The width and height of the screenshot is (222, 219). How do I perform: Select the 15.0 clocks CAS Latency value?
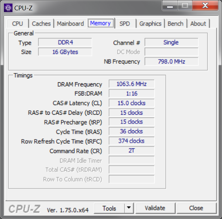131,103
